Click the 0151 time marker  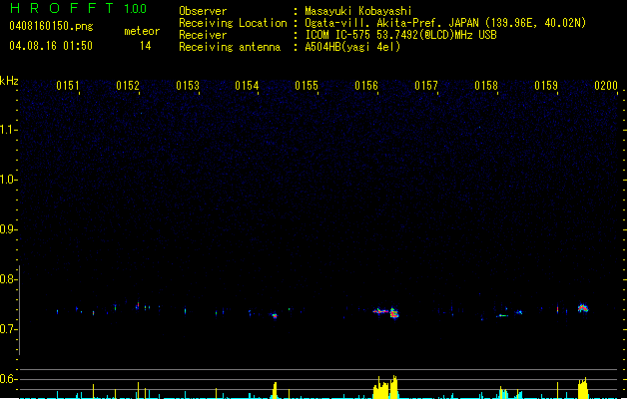(68, 86)
